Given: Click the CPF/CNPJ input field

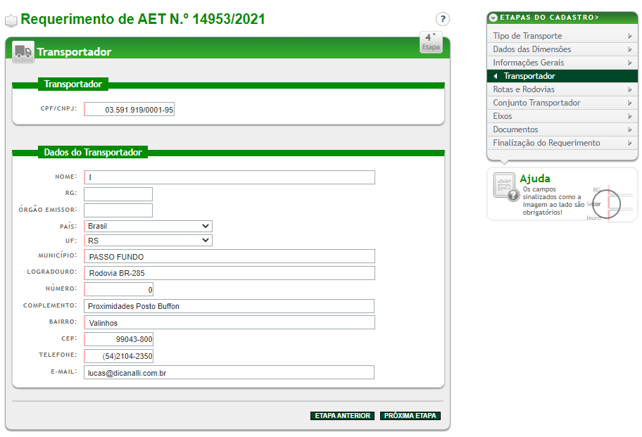Looking at the screenshot, I should (x=130, y=110).
